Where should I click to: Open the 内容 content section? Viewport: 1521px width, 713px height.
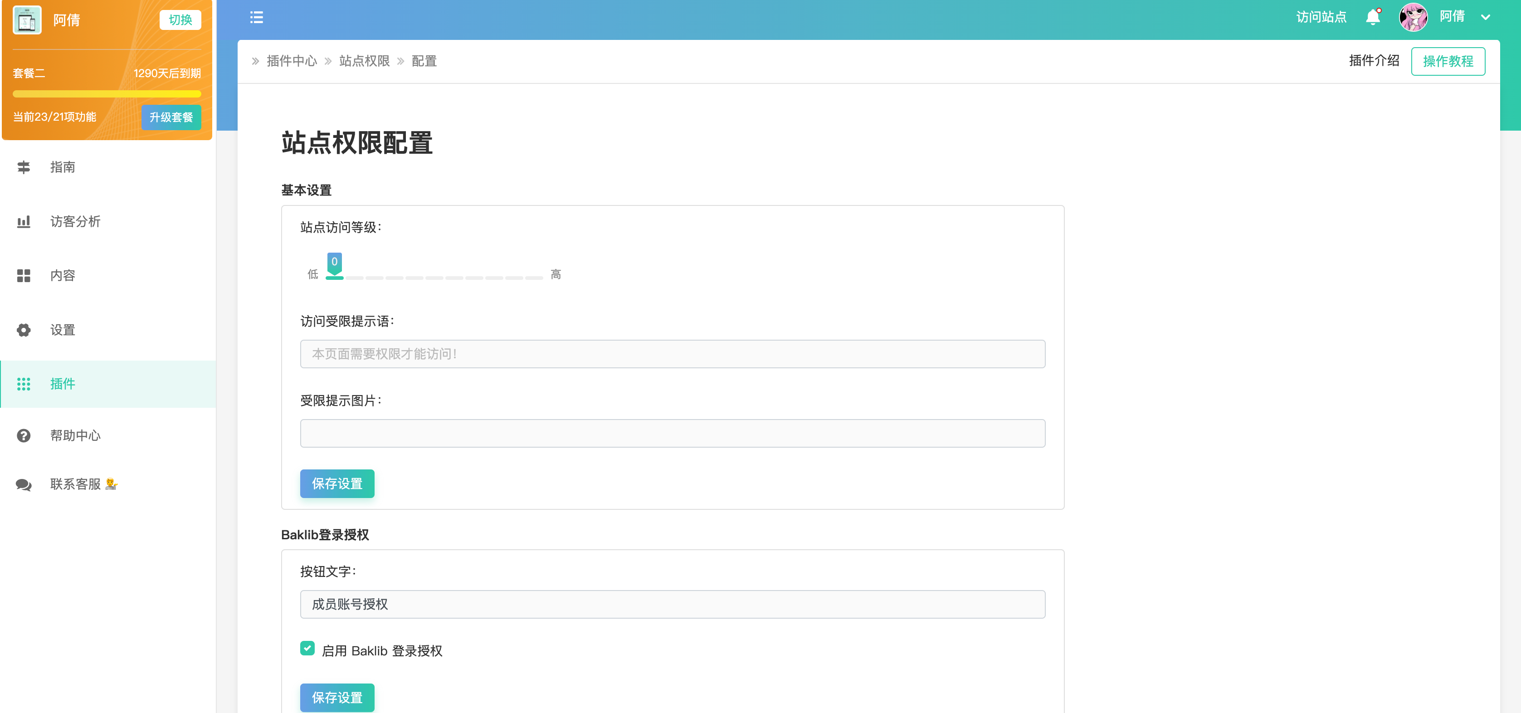click(63, 275)
